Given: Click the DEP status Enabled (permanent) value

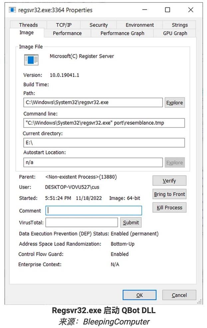Looking at the screenshot, I should pos(134,234).
